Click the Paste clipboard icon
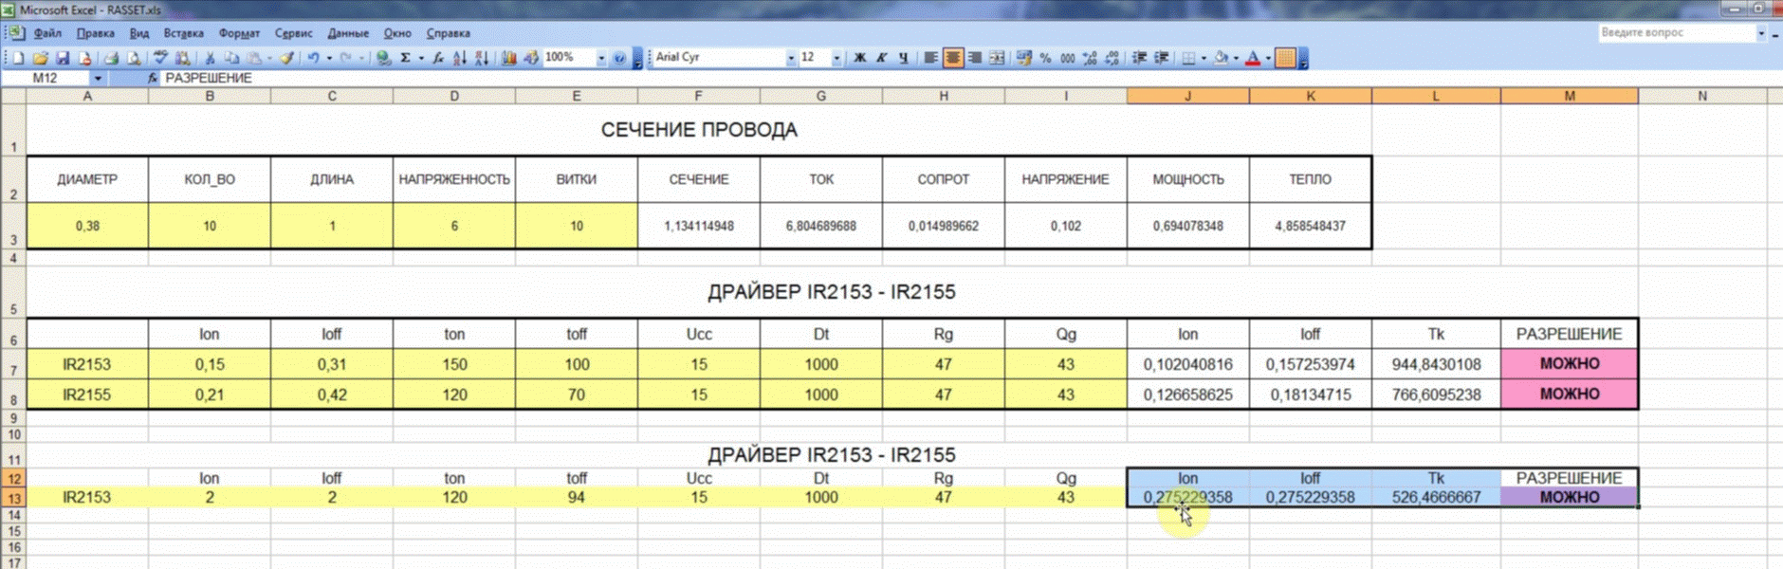1783x569 pixels. pos(254,58)
